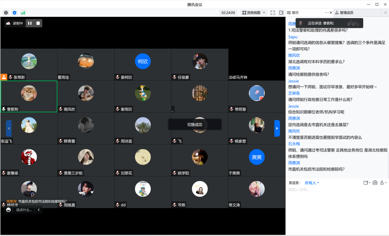
Task: Open the 宫格视图 view dropdown
Action: coord(254,13)
